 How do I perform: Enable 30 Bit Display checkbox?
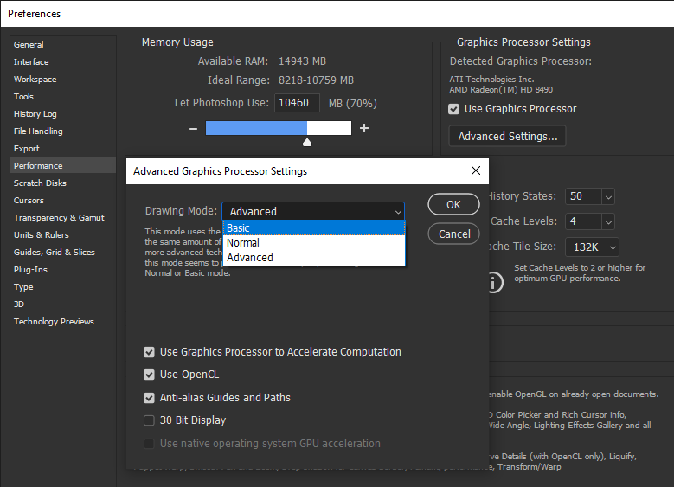[150, 420]
